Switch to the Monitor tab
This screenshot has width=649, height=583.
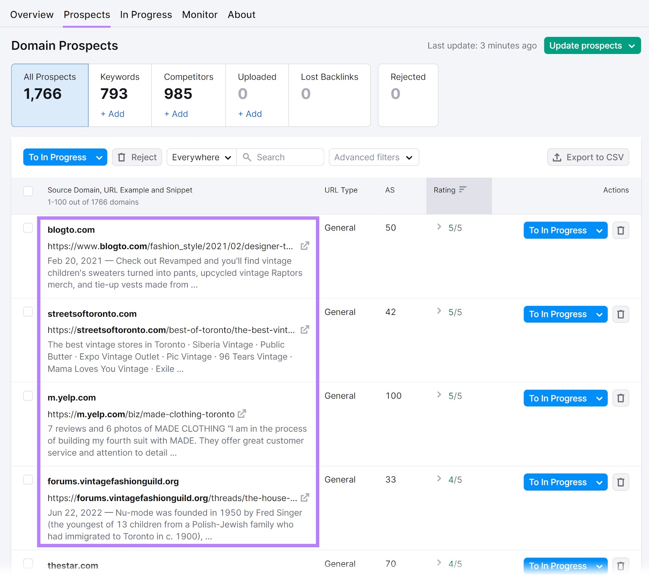coord(200,14)
